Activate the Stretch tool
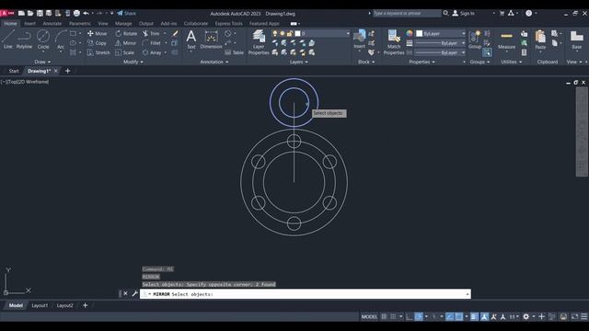Screen dimensions: 589x331 coord(98,53)
